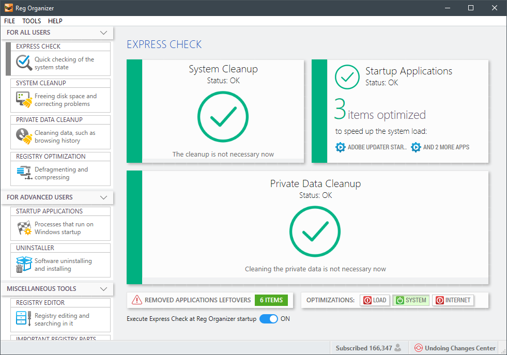
Task: Open the SYSTEM CLEANUP sidebar heading
Action: tap(41, 83)
